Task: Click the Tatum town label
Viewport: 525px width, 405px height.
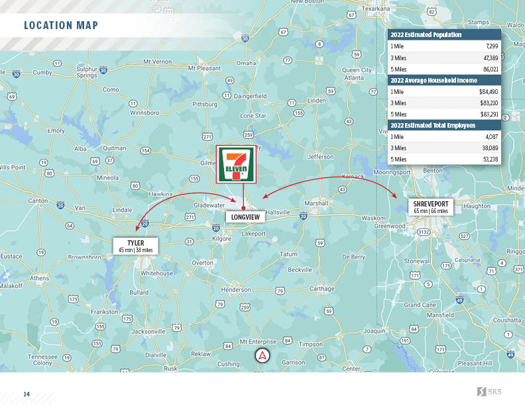Action: click(288, 254)
